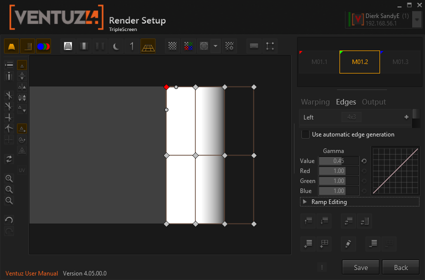Screen dimensions: 425x280
Task: Open the Ventuz User Manual link
Action: click(x=32, y=273)
